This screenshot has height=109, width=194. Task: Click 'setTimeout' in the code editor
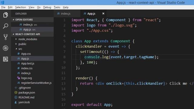tap(91, 52)
